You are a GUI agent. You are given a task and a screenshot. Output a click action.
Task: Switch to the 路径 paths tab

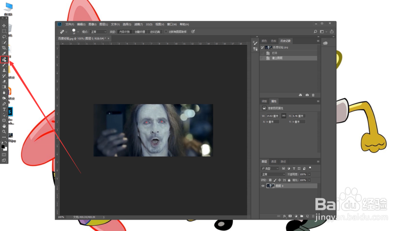point(283,161)
